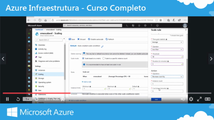Click Add button in Scale rule
214x120 pixels.
pyautogui.click(x=156, y=99)
